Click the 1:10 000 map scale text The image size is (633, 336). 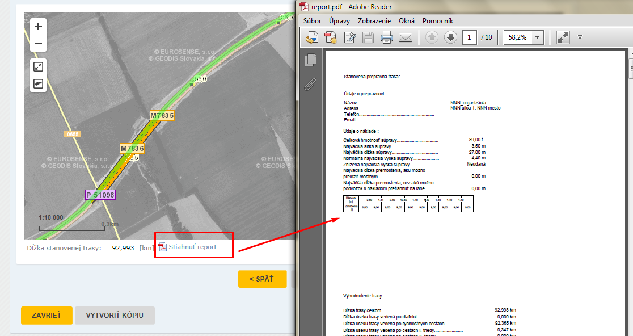51,217
